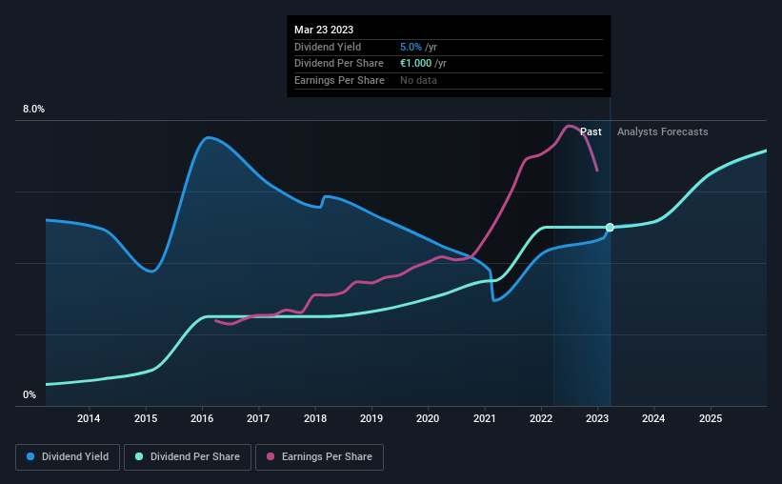Image resolution: width=782 pixels, height=484 pixels.
Task: Click Dividend Per Share row label in tooltip
Action: 339,64
